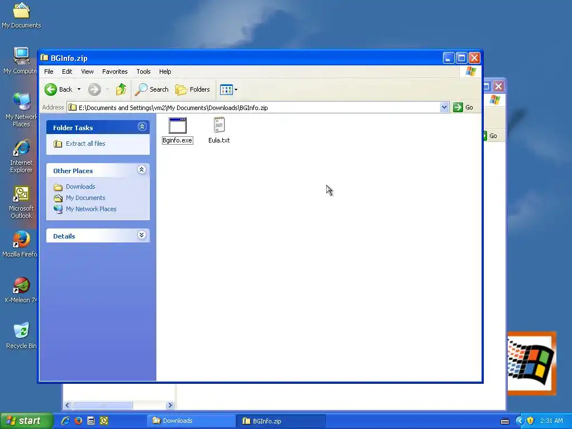This screenshot has width=572, height=429.
Task: Select the Eula.txt file icon
Action: click(219, 125)
